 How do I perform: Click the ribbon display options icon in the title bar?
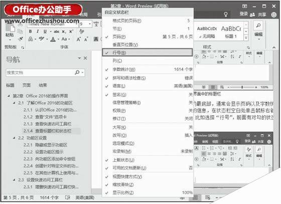click(x=245, y=6)
